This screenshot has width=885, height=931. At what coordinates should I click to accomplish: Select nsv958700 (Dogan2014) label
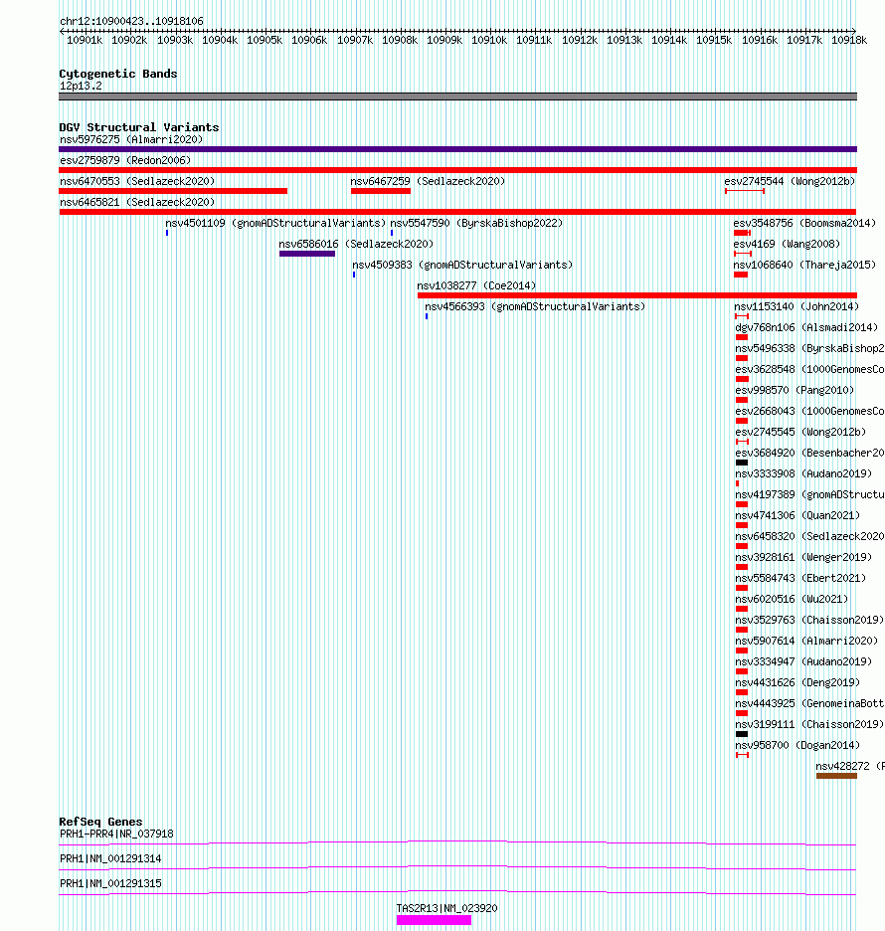797,745
